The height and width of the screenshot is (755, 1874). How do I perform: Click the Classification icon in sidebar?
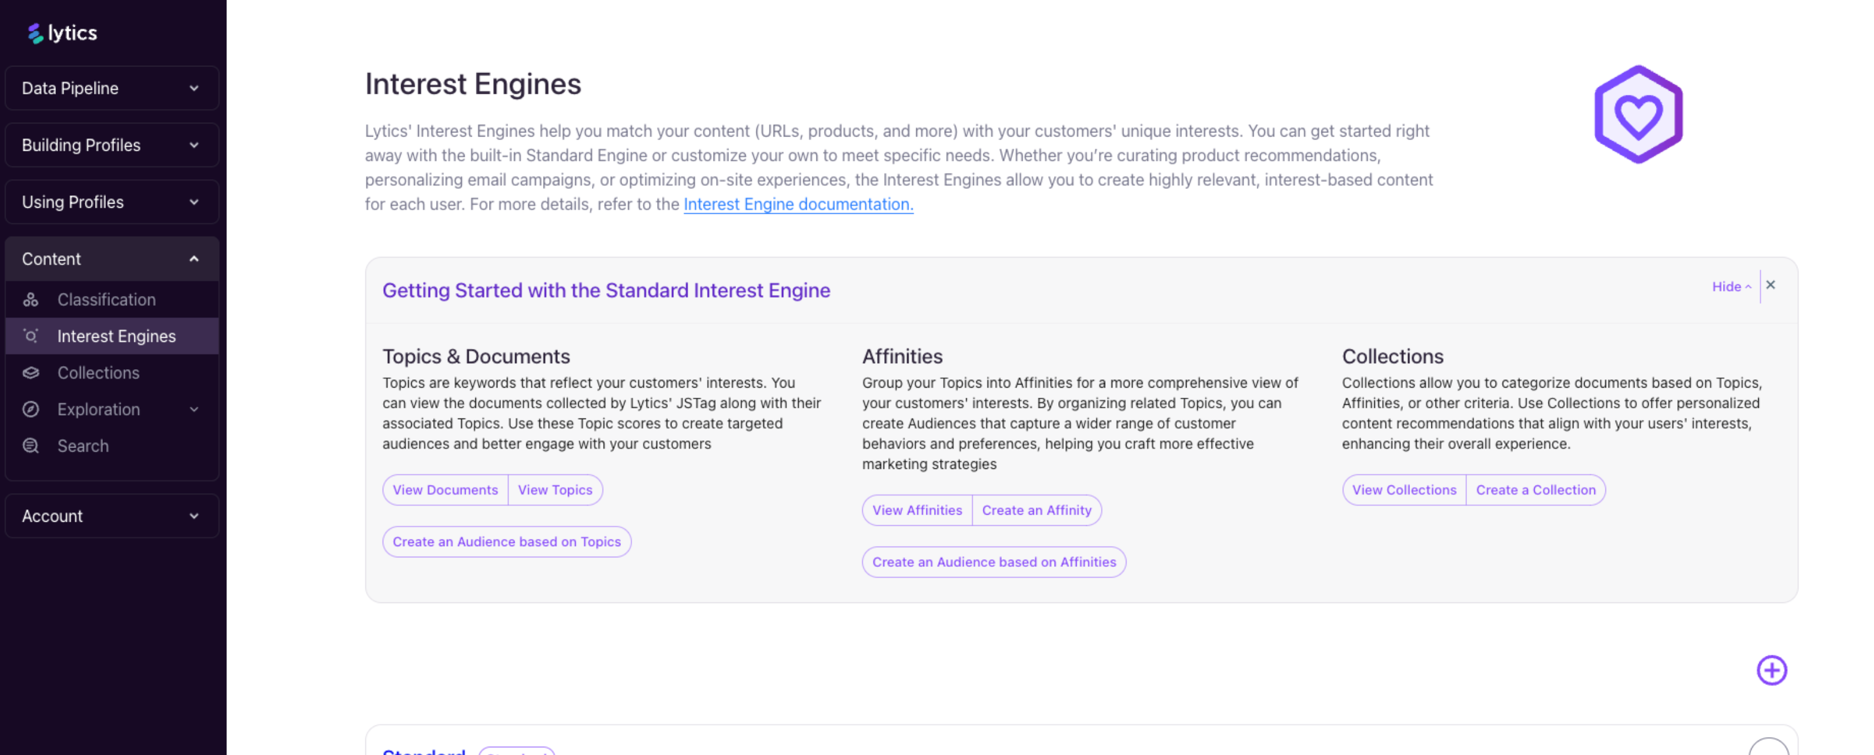click(x=30, y=299)
